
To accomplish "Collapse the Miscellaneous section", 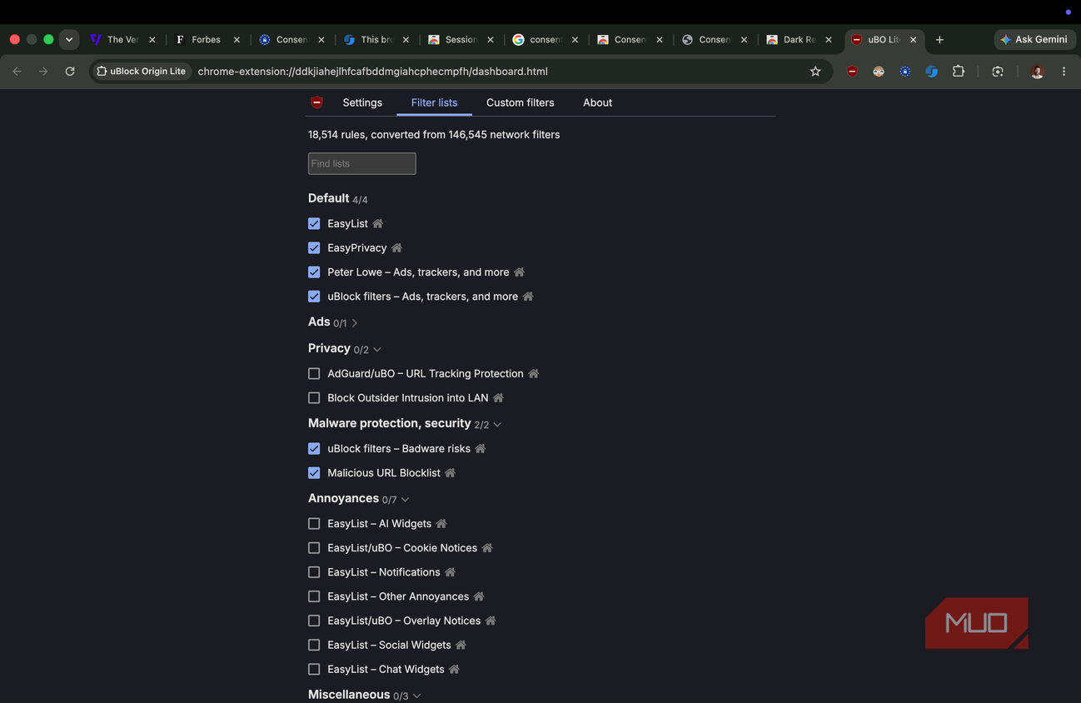I will pos(416,696).
